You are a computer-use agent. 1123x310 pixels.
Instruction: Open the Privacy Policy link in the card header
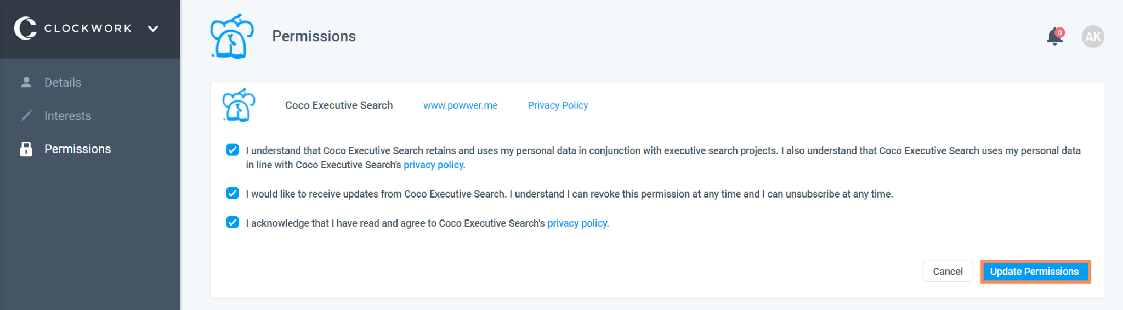click(x=558, y=105)
